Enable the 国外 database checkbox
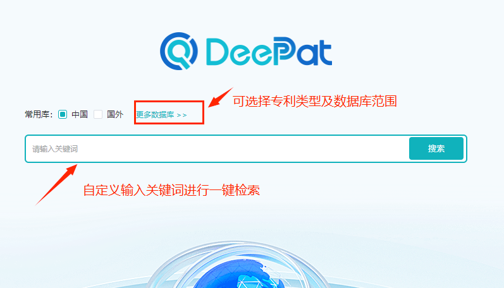The height and width of the screenshot is (288, 504). [98, 114]
